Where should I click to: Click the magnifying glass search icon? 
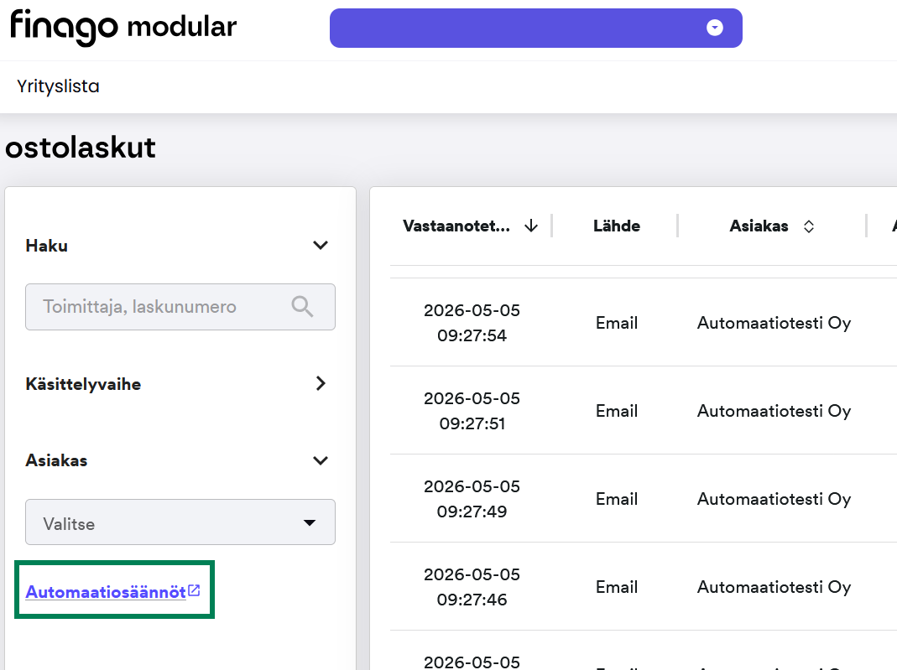[302, 306]
